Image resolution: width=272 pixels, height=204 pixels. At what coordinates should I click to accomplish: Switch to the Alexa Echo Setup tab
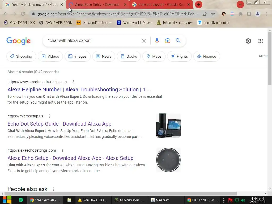pos(97,5)
